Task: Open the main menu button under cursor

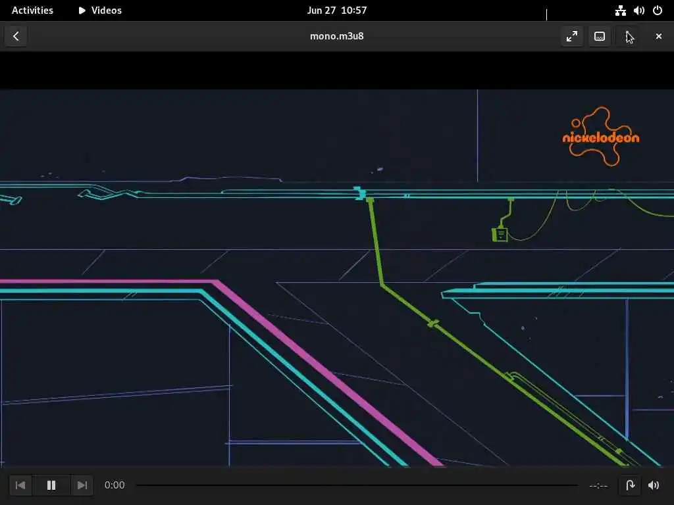Action: [x=627, y=36]
